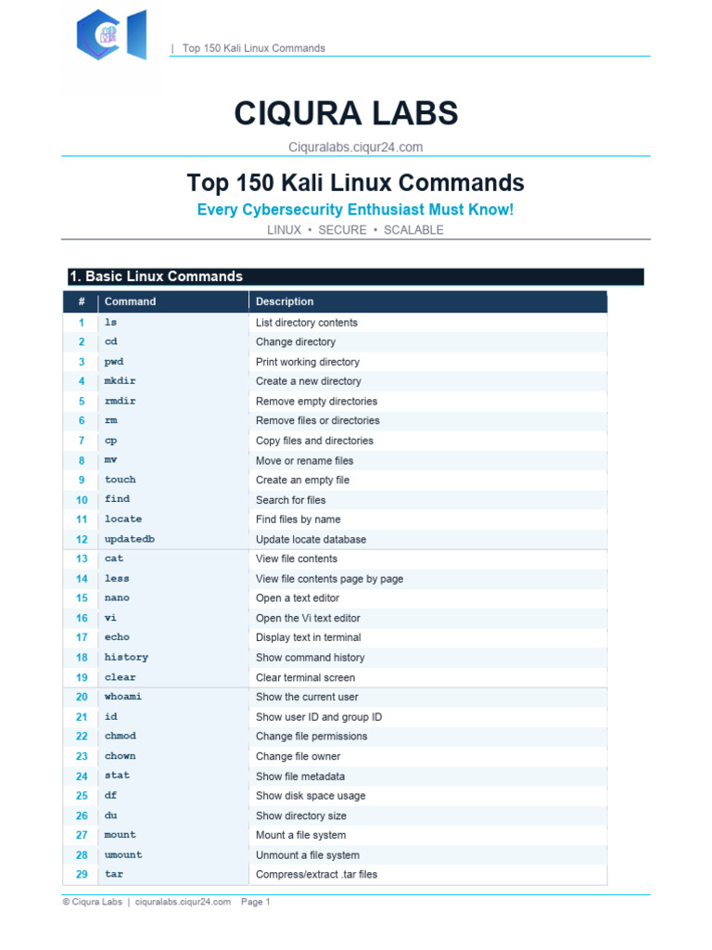Viewport: 712px width, 950px height.
Task: Click the 'Update locate database' description
Action: click(311, 540)
